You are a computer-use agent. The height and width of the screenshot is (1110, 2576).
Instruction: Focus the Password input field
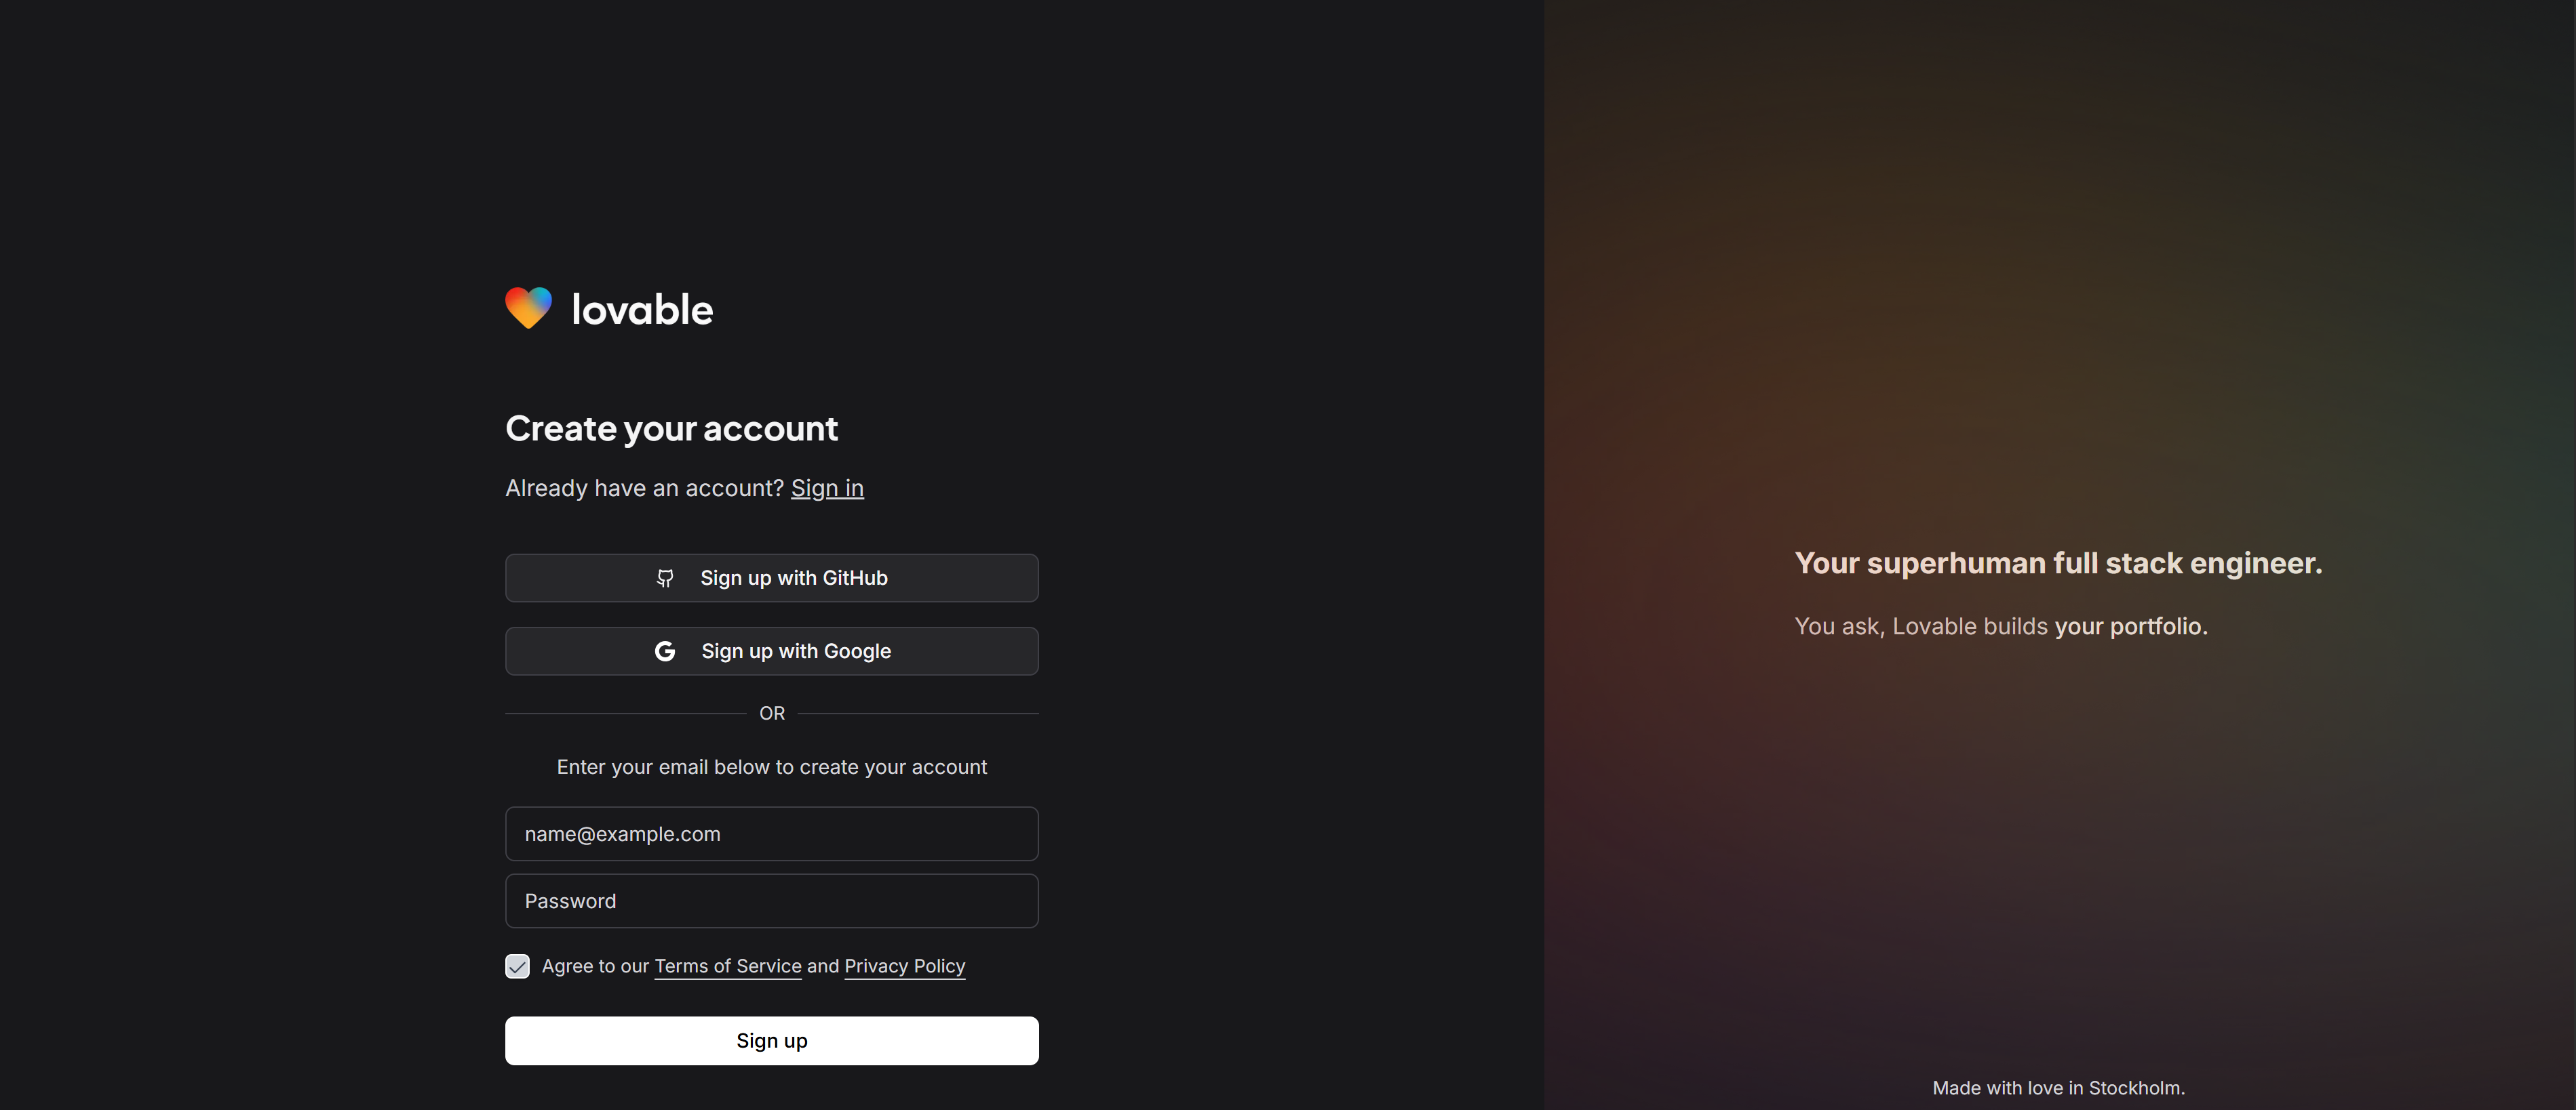coord(771,901)
